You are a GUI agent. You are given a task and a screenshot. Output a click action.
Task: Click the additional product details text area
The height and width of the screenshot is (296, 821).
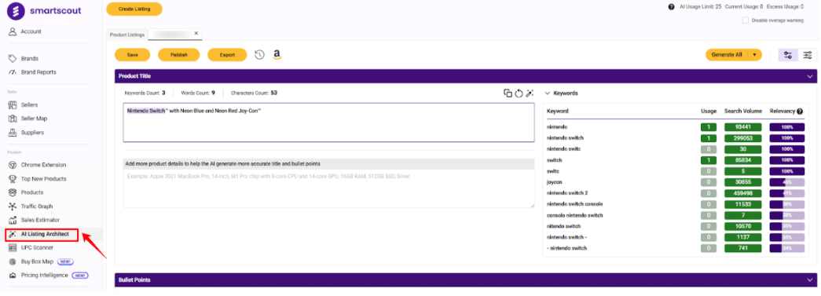point(329,188)
